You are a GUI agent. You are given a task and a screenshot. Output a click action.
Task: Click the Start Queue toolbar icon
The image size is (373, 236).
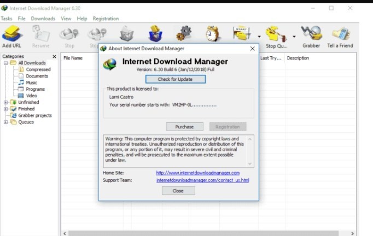242,33
